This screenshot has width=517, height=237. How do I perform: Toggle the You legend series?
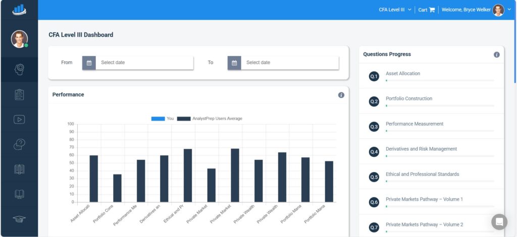(x=163, y=118)
